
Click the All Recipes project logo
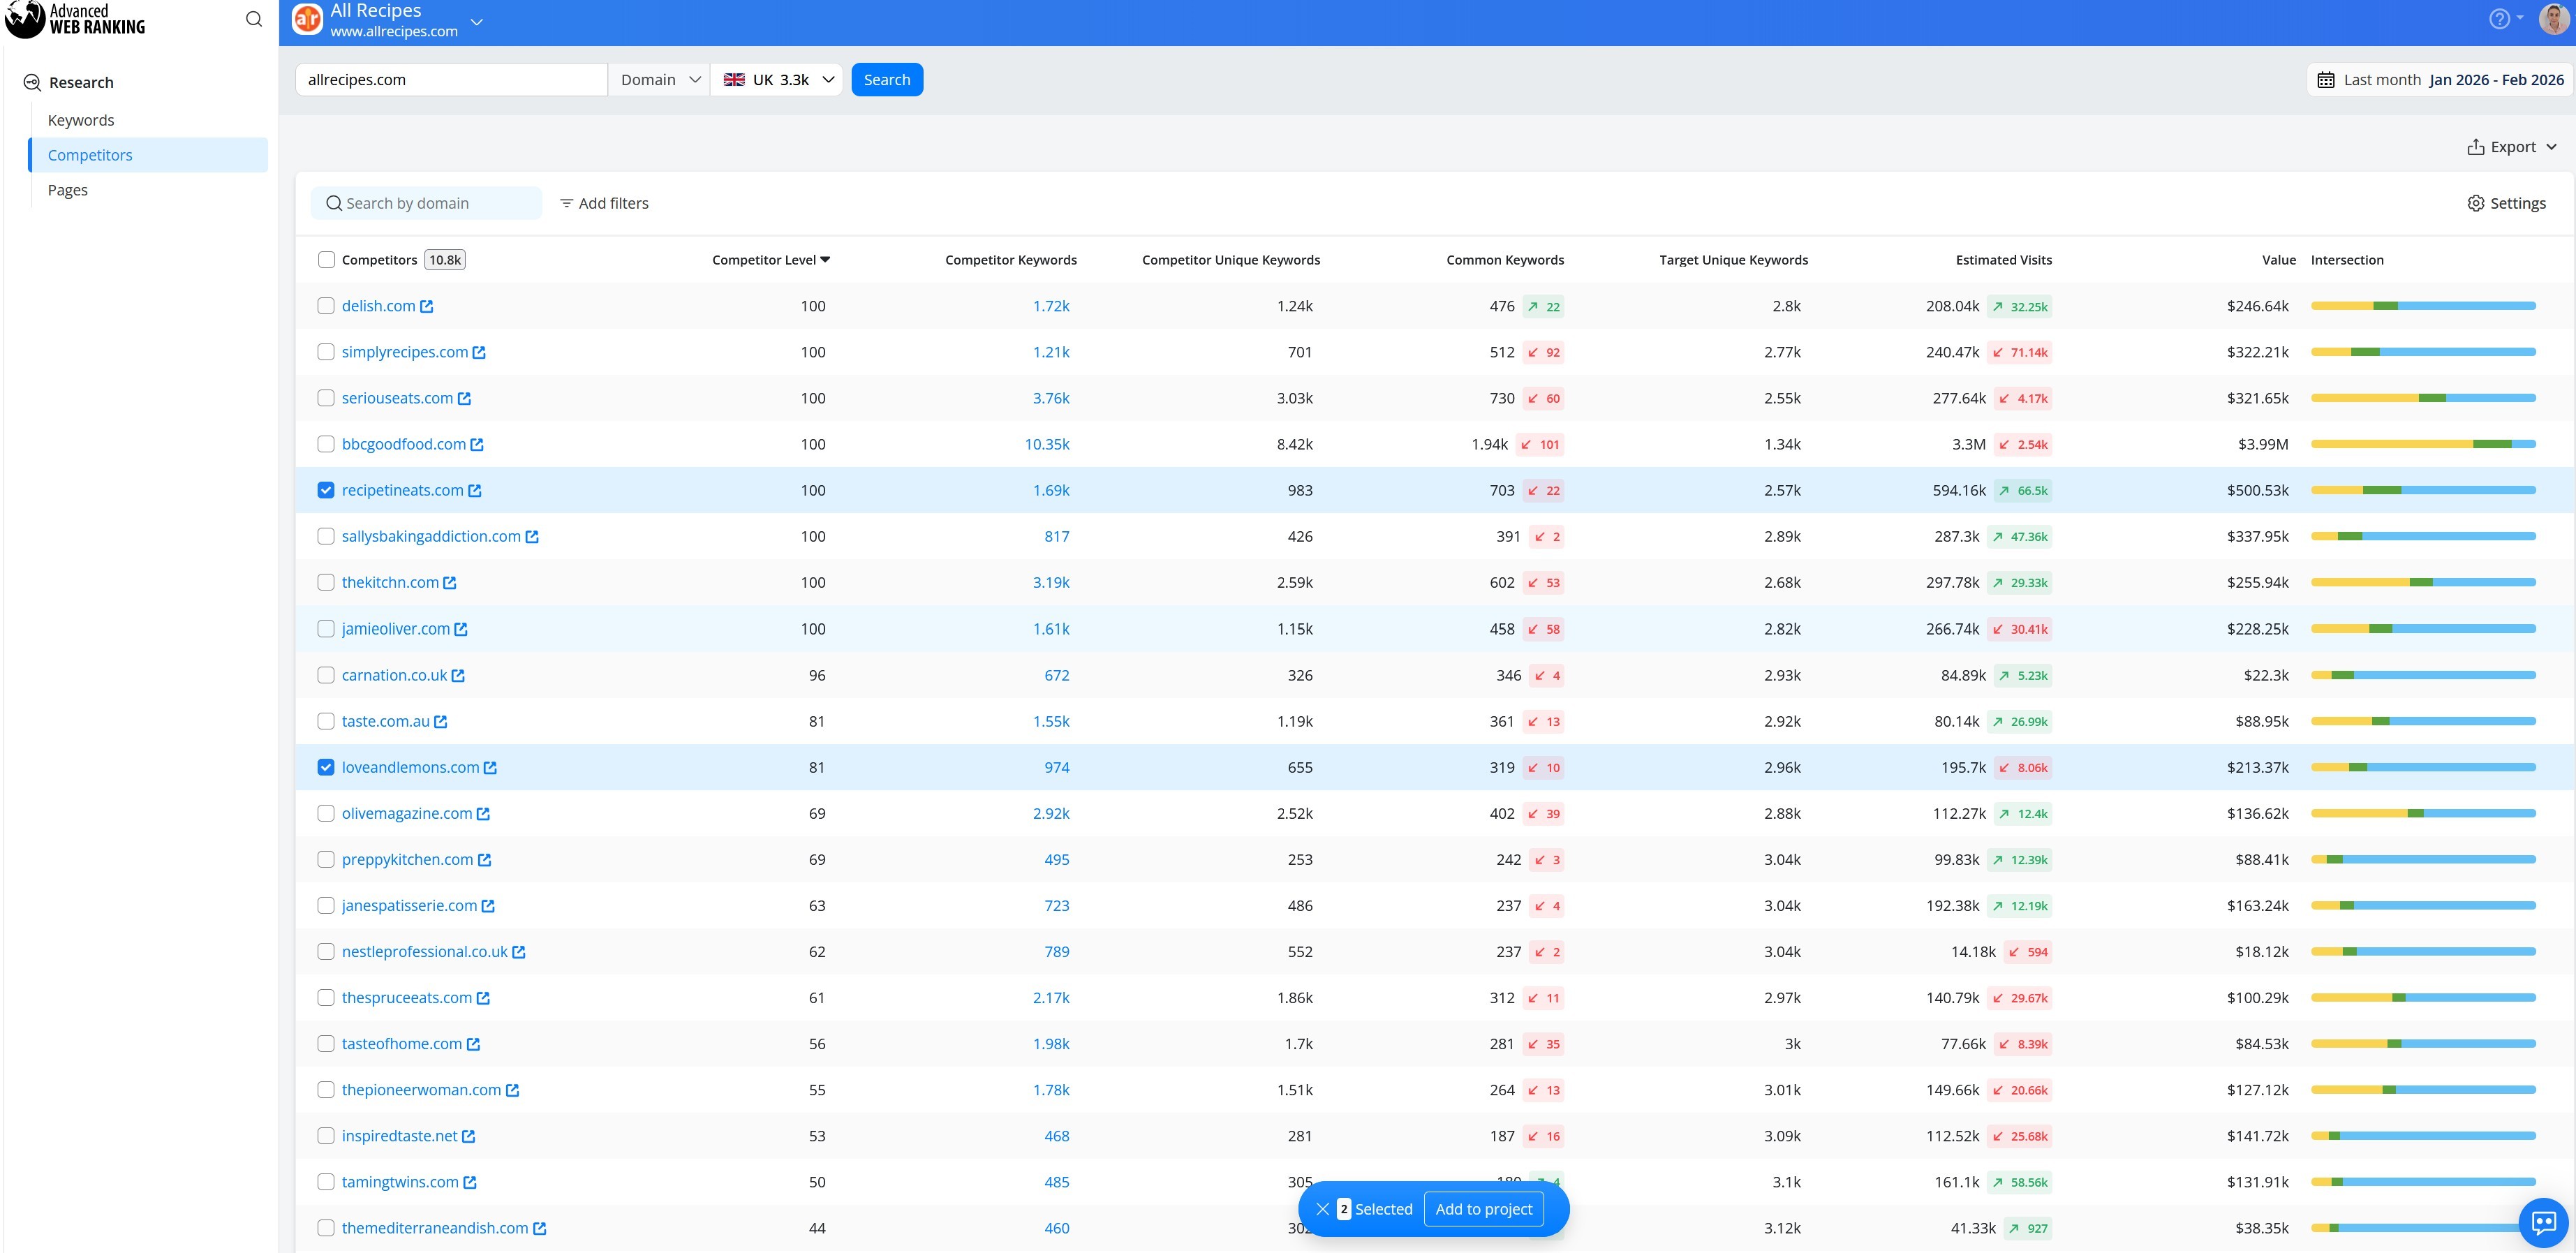[x=307, y=19]
